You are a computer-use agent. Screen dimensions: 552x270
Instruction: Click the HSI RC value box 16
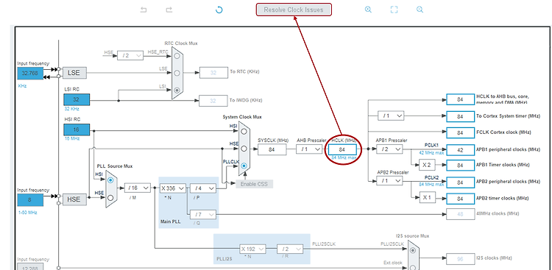point(77,129)
